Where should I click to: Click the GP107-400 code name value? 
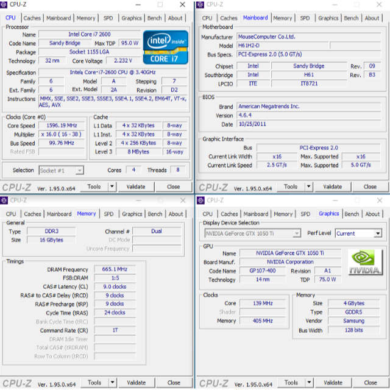263,271
